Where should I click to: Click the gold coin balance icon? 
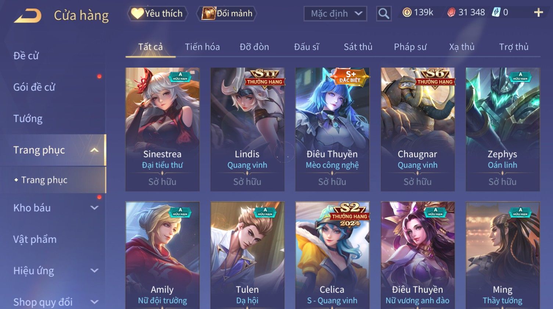pyautogui.click(x=407, y=12)
